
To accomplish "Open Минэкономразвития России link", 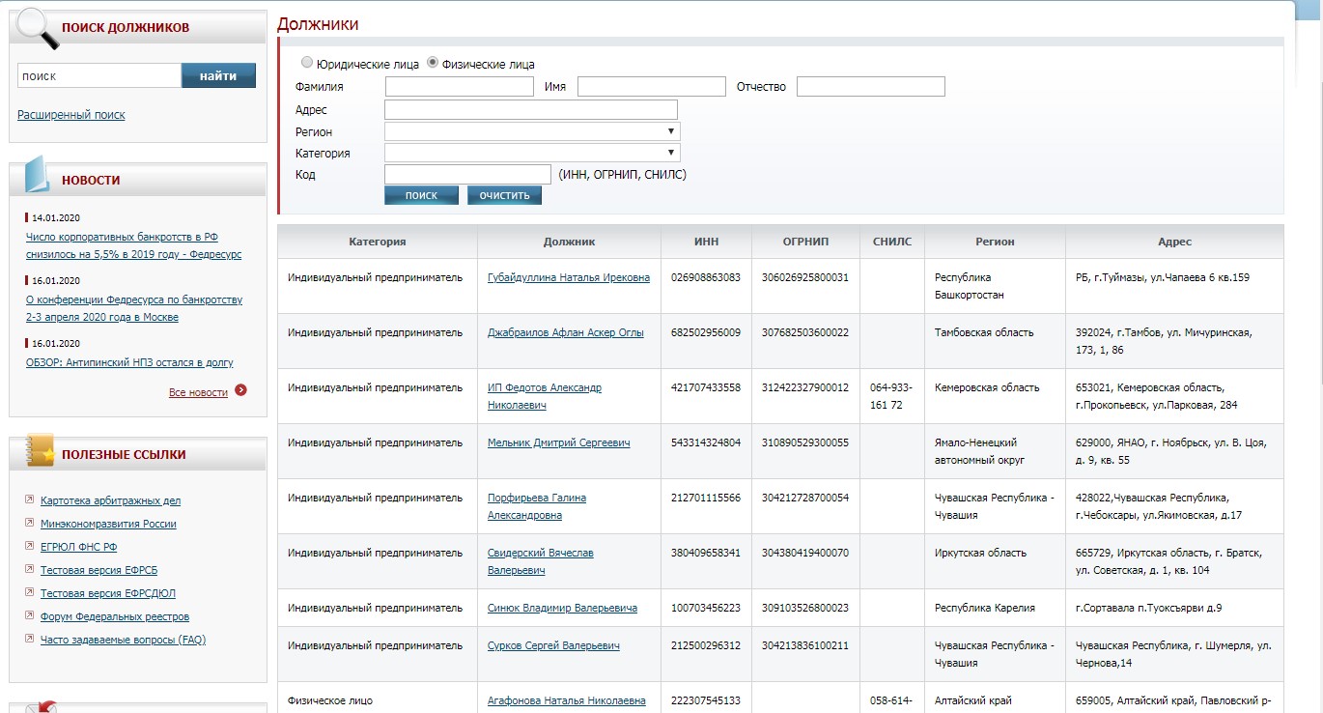I will point(108,524).
